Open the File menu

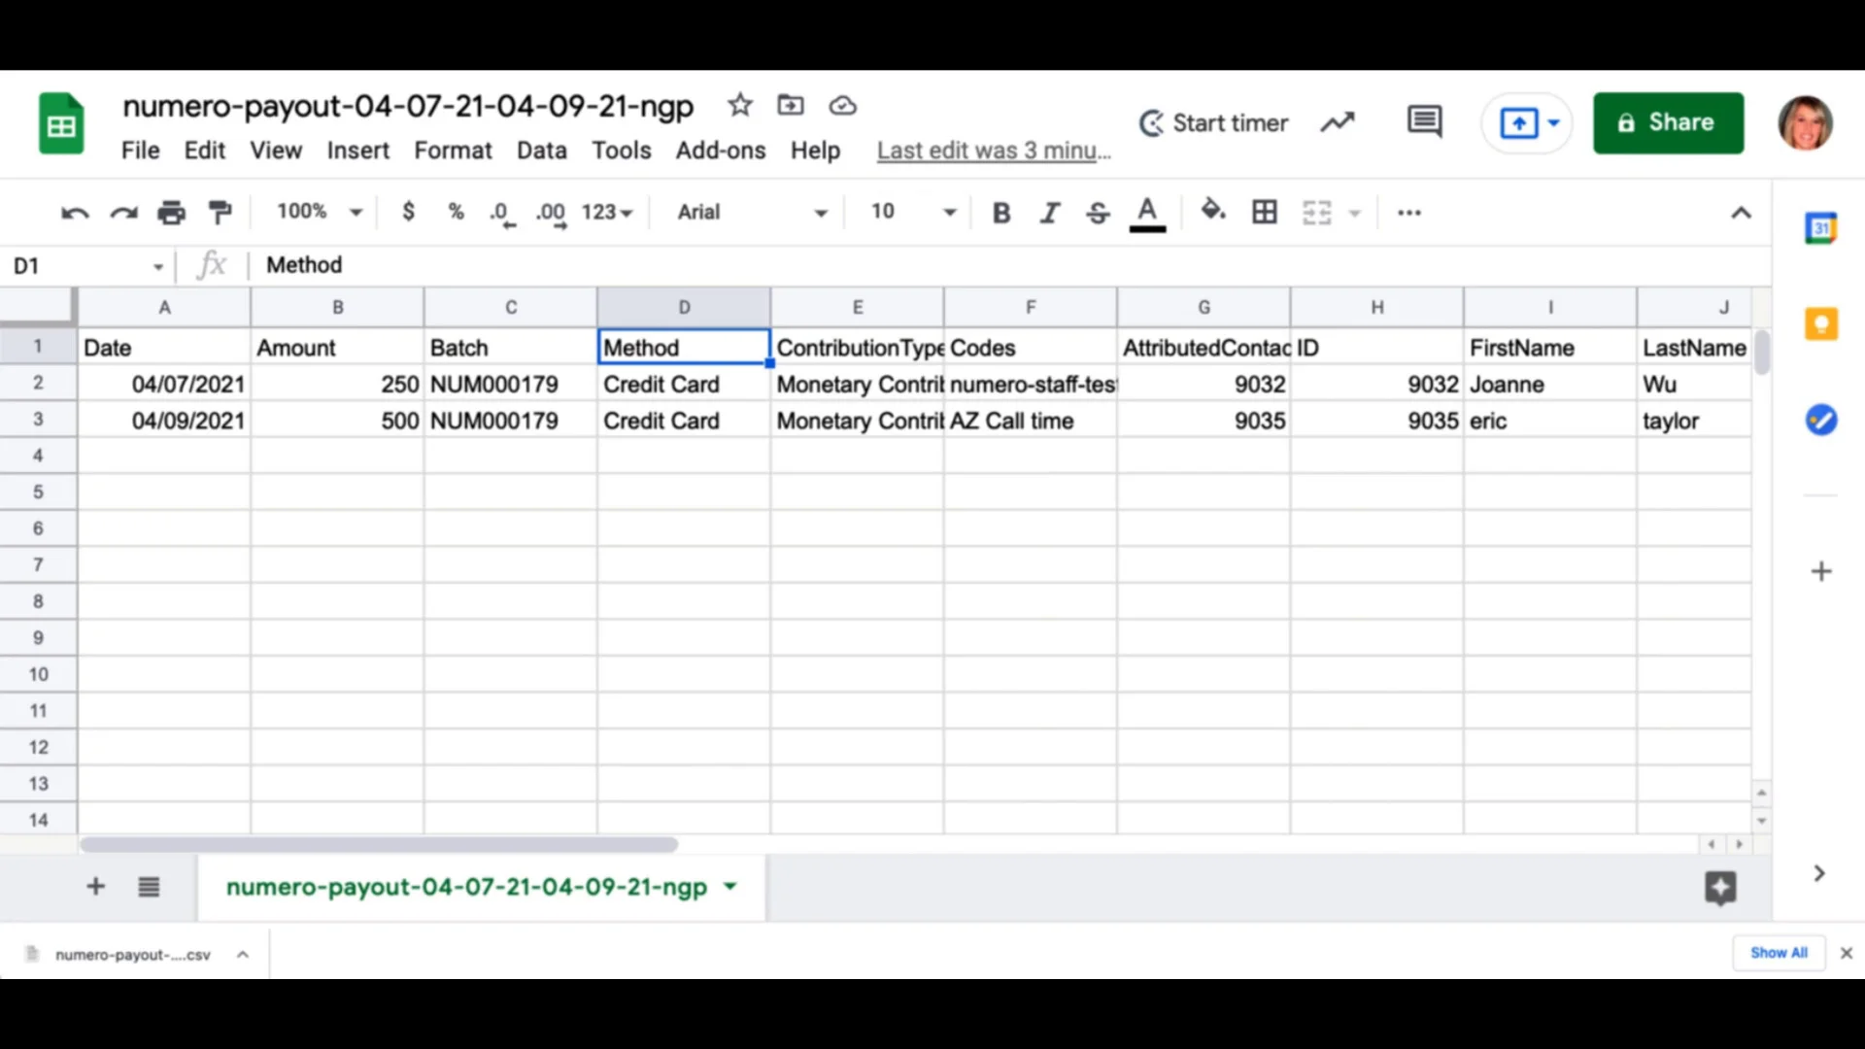[140, 151]
